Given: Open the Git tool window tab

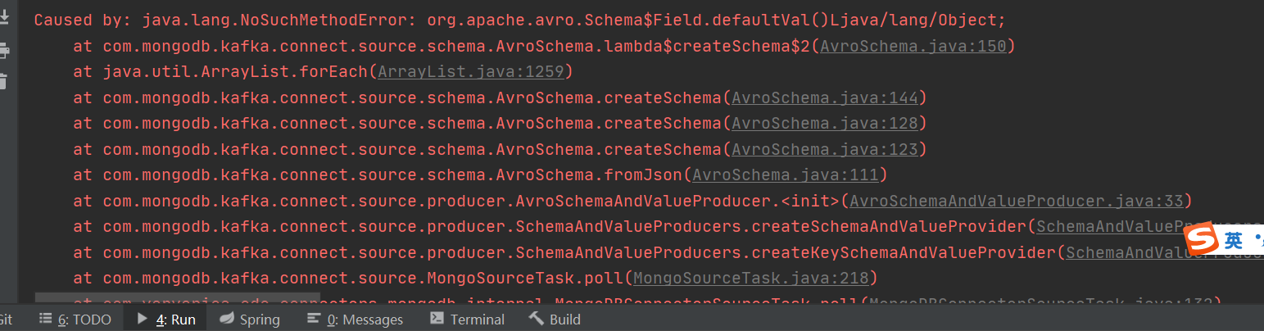Looking at the screenshot, I should pyautogui.click(x=6, y=320).
